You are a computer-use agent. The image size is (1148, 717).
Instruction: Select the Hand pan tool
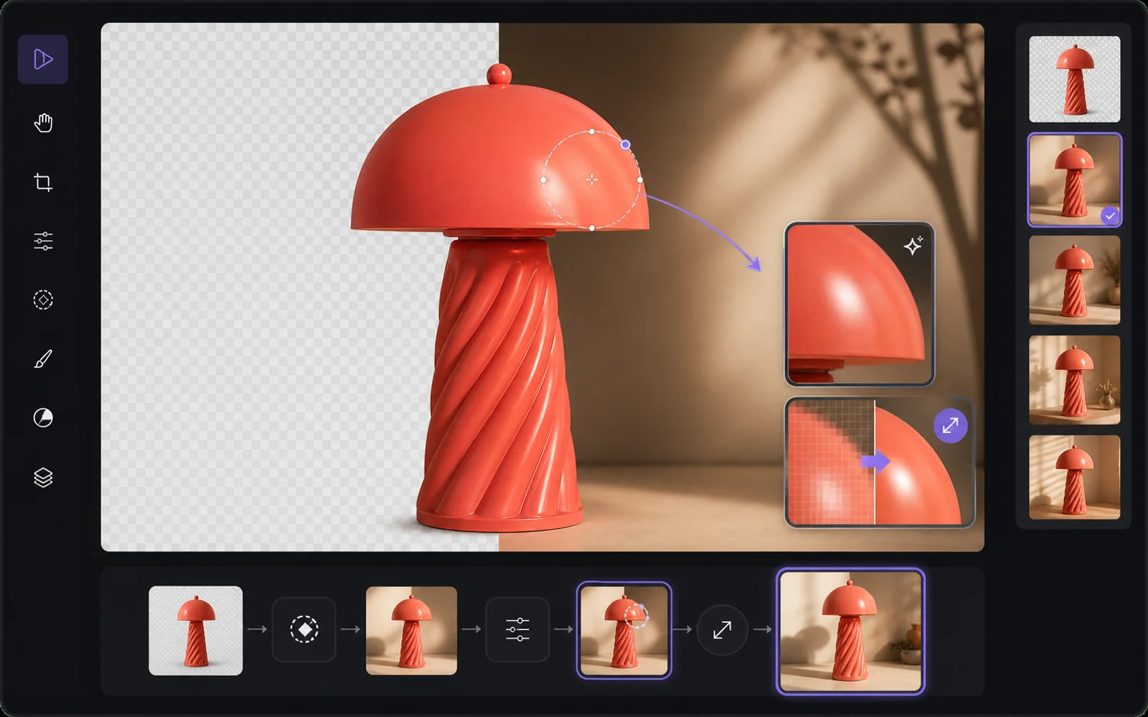43,123
